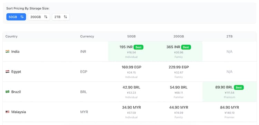Click the Brazil flag icon
The width and height of the screenshot is (259, 125).
7,92
